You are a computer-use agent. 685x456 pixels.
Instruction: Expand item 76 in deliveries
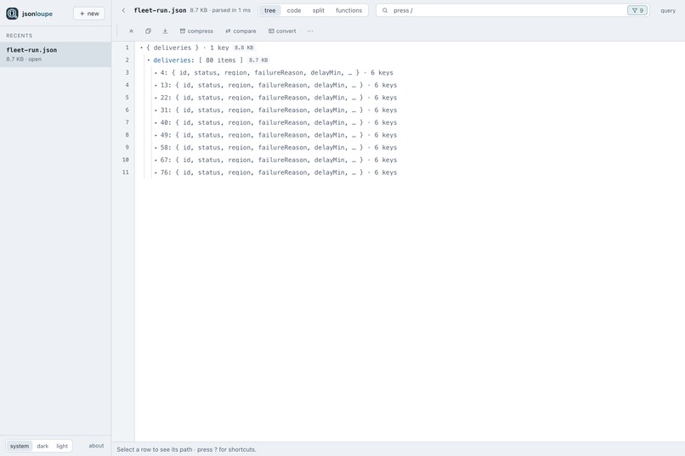(156, 172)
